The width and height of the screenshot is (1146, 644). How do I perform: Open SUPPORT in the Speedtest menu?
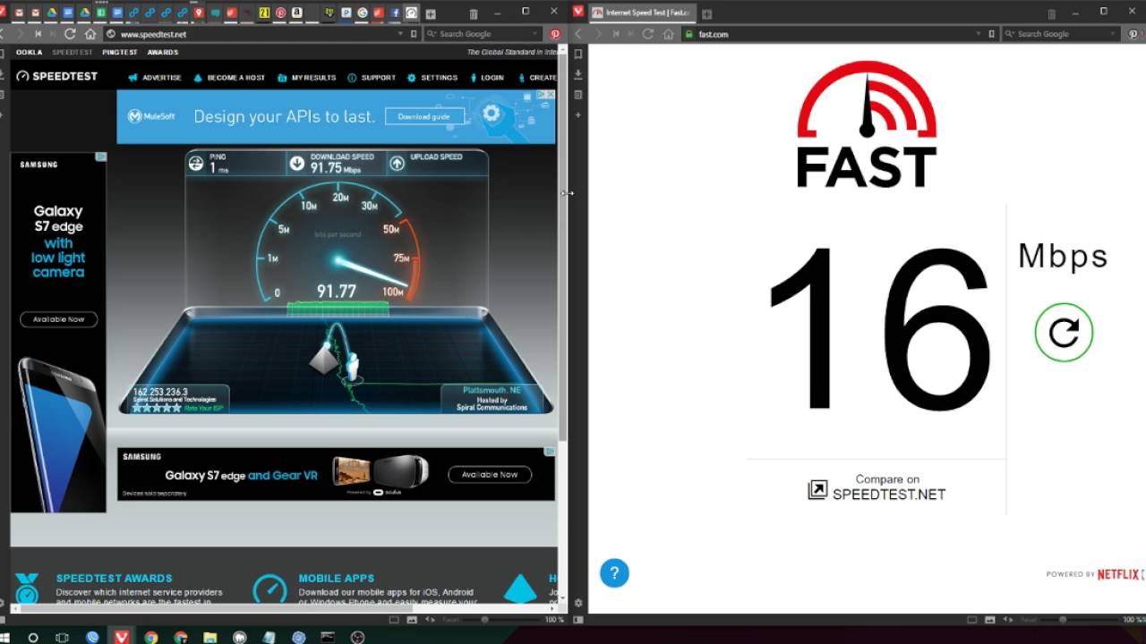(372, 78)
